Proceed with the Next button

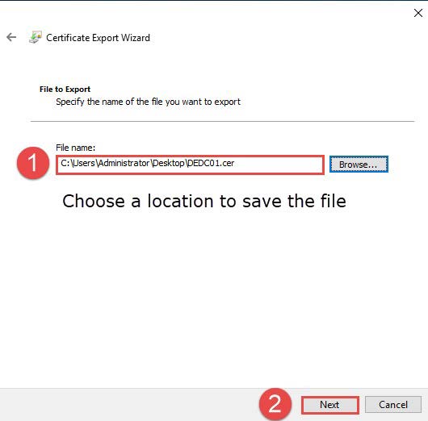(330, 405)
